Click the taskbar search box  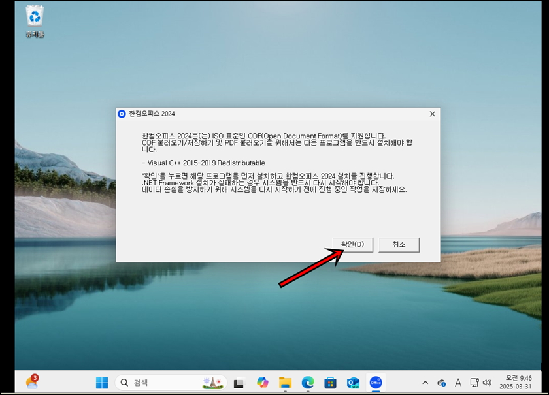coord(171,383)
